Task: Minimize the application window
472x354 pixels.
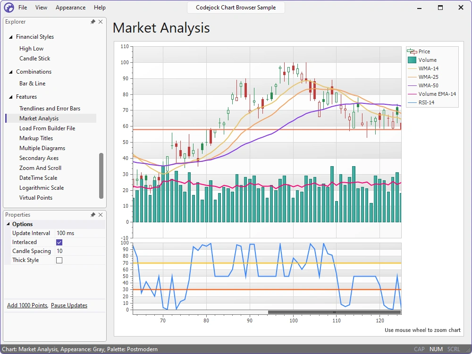Action: pyautogui.click(x=420, y=8)
